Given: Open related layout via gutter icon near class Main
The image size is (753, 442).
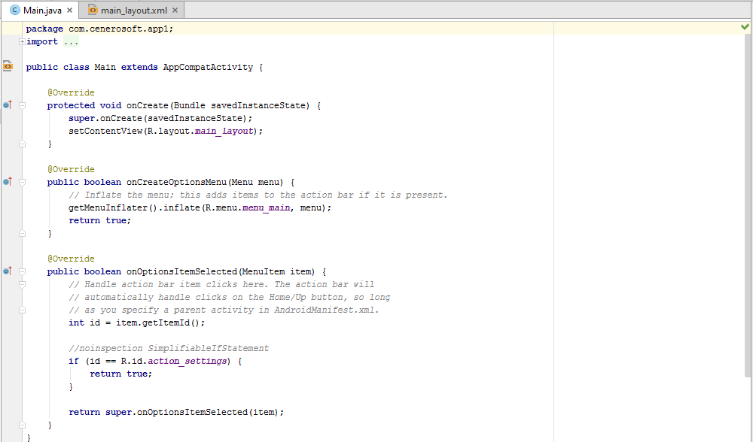Looking at the screenshot, I should click(x=7, y=66).
